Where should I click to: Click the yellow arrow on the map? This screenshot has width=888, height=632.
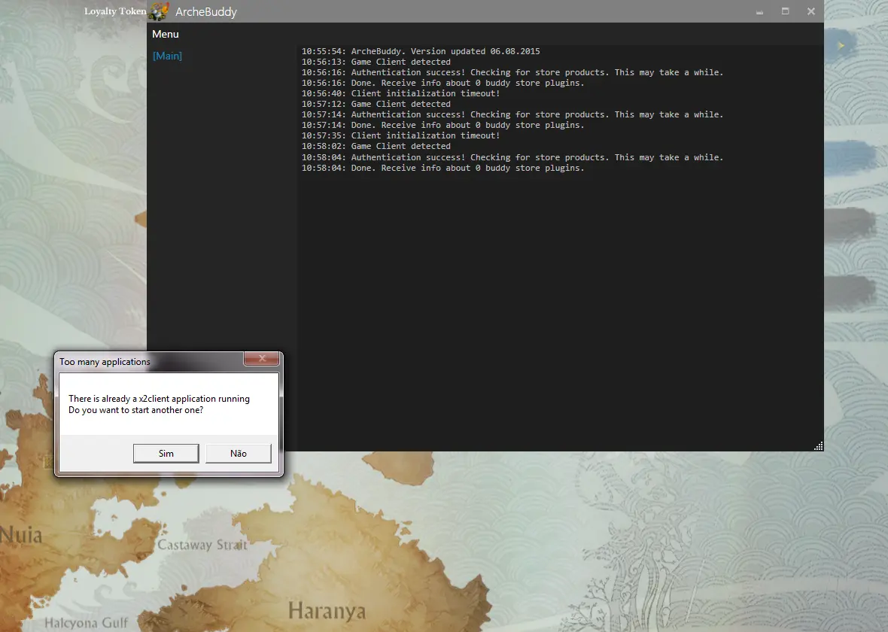point(841,45)
